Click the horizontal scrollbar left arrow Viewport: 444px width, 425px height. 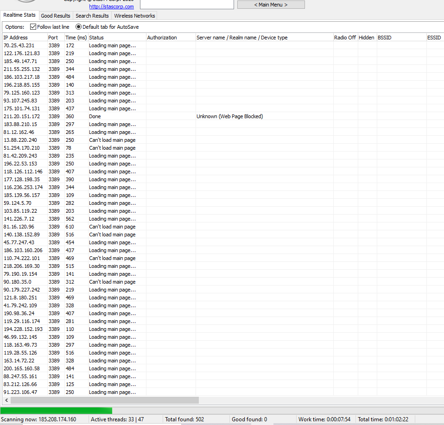click(6, 400)
